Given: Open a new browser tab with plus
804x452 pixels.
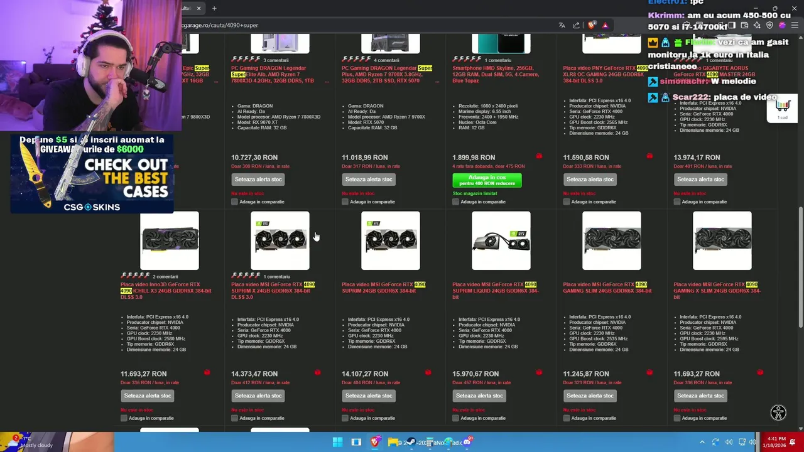Looking at the screenshot, I should 214,8.
